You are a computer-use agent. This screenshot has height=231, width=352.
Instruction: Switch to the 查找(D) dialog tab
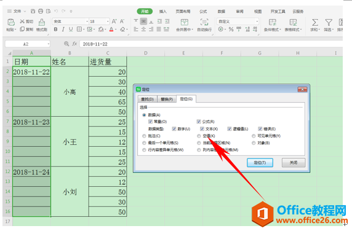coord(147,99)
